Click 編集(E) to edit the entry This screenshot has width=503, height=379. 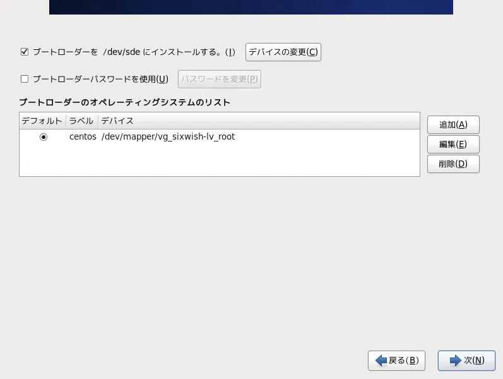[x=453, y=144]
